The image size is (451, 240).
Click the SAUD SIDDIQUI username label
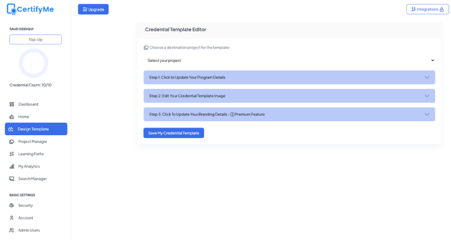[21, 29]
